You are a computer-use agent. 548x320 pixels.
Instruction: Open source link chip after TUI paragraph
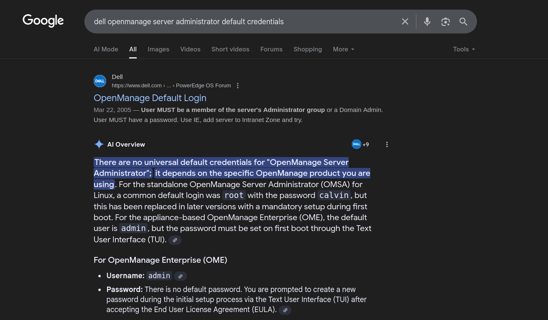(x=175, y=240)
